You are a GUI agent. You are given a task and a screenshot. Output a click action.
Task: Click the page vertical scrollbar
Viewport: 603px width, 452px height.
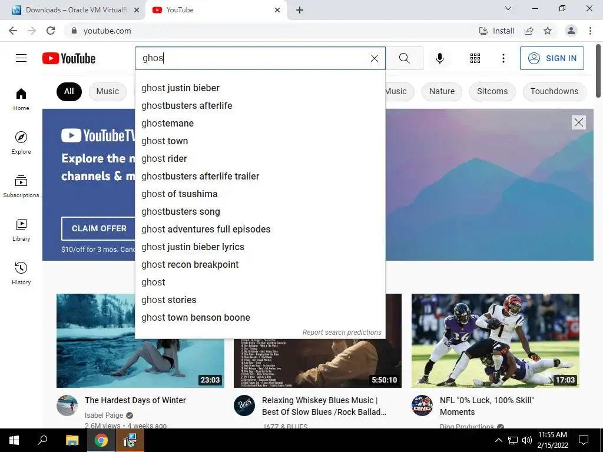pos(599,71)
